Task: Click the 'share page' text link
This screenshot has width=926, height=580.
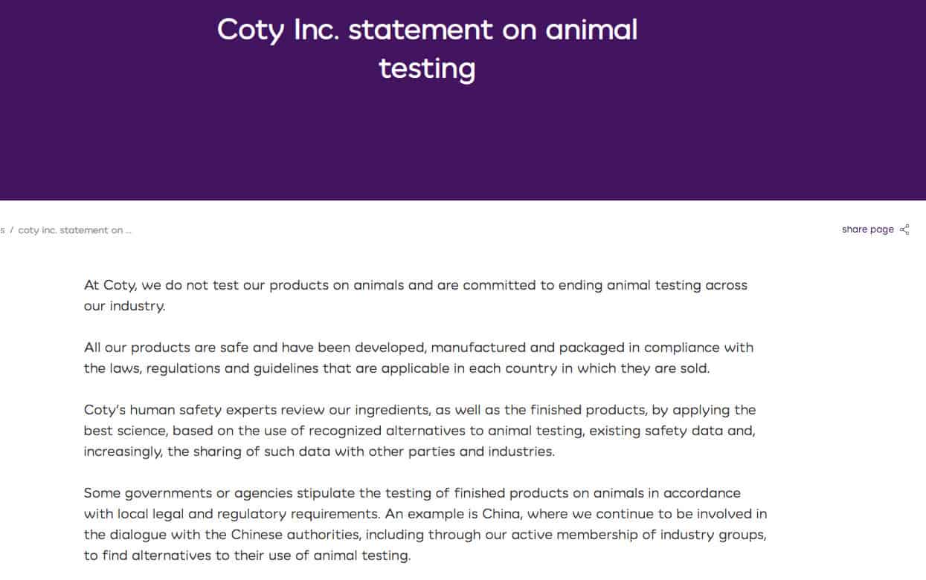Action: [867, 229]
